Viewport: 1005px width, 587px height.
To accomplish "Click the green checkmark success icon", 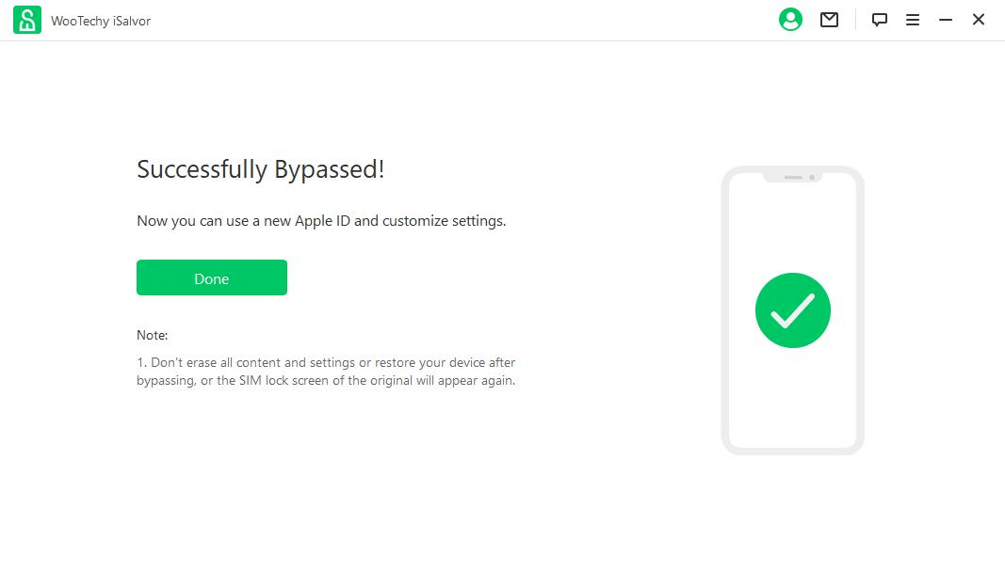I will [792, 310].
